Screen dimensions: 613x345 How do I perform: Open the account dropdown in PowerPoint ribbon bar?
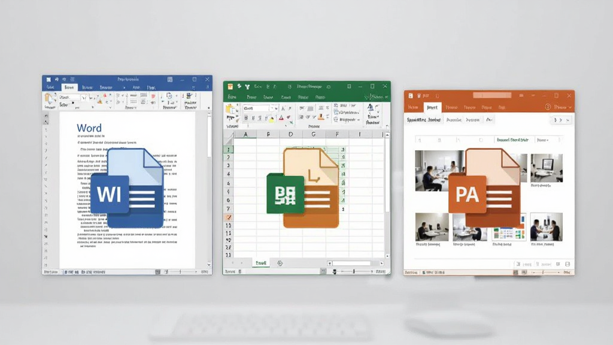point(570,107)
